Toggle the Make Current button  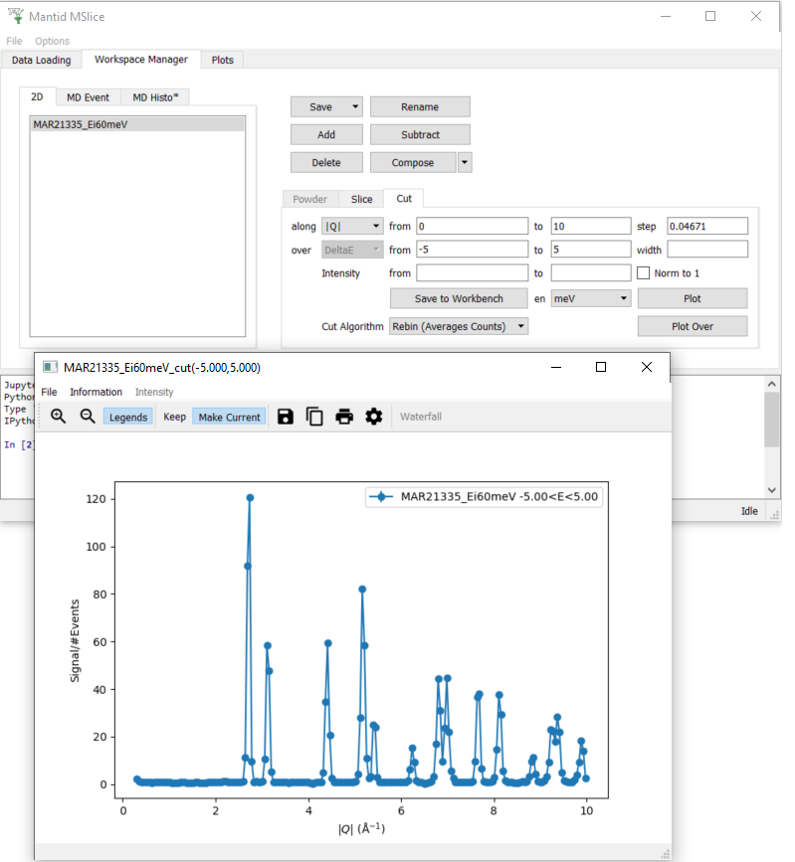pos(229,418)
